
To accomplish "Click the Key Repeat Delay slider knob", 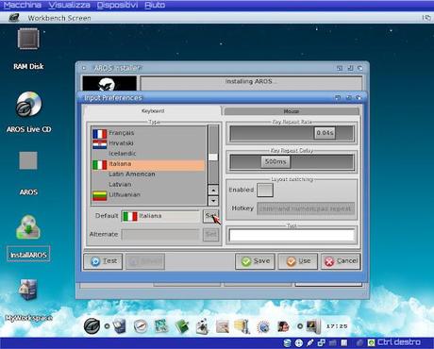I will click(x=275, y=162).
